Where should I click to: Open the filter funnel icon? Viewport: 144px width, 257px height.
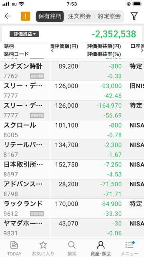tap(134, 16)
